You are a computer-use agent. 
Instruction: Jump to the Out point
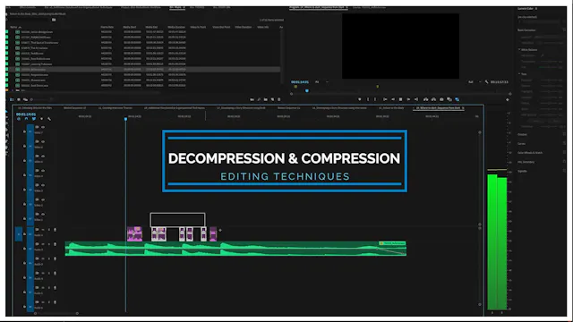point(416,99)
